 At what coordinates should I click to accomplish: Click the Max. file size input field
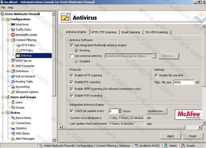[x=184, y=82]
